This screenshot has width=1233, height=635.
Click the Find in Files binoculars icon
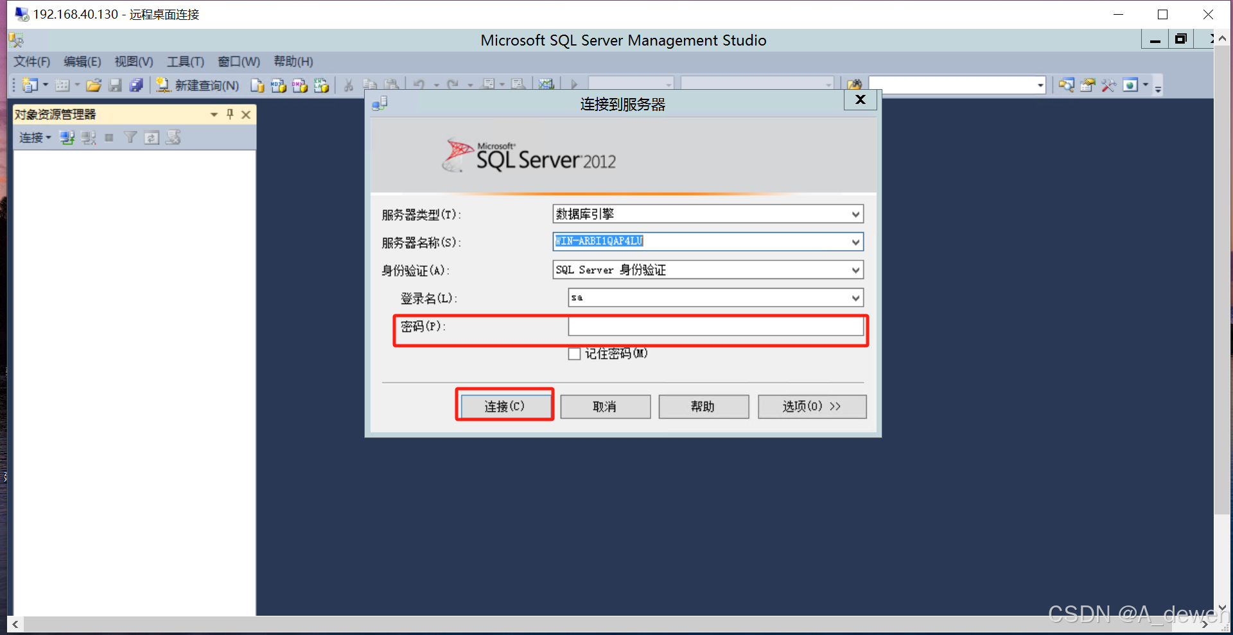pos(854,85)
